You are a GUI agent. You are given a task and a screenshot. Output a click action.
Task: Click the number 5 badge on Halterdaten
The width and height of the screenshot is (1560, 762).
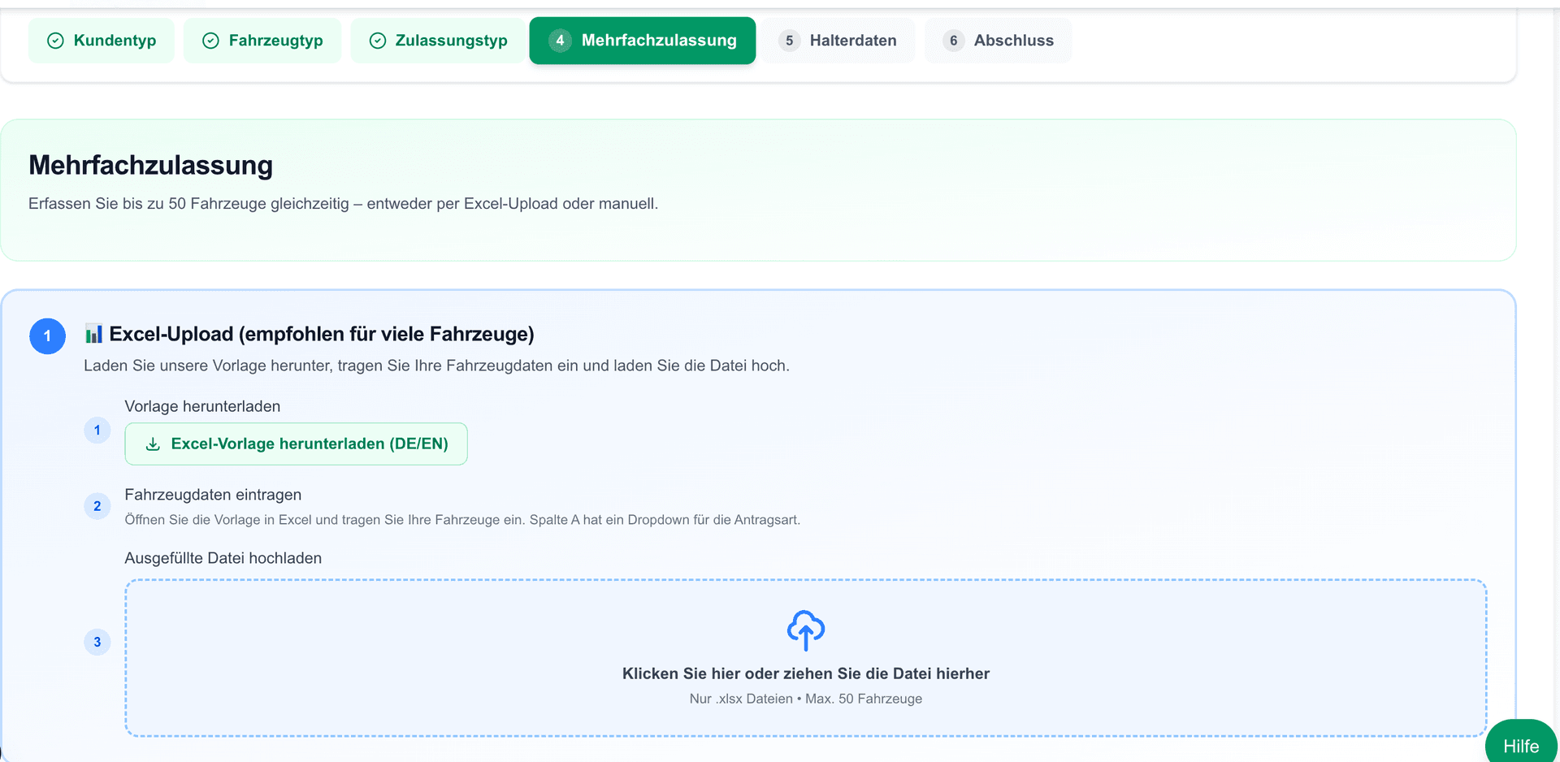point(789,40)
